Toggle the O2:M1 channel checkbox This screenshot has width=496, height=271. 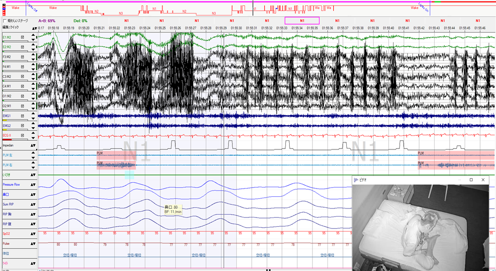coord(23,106)
